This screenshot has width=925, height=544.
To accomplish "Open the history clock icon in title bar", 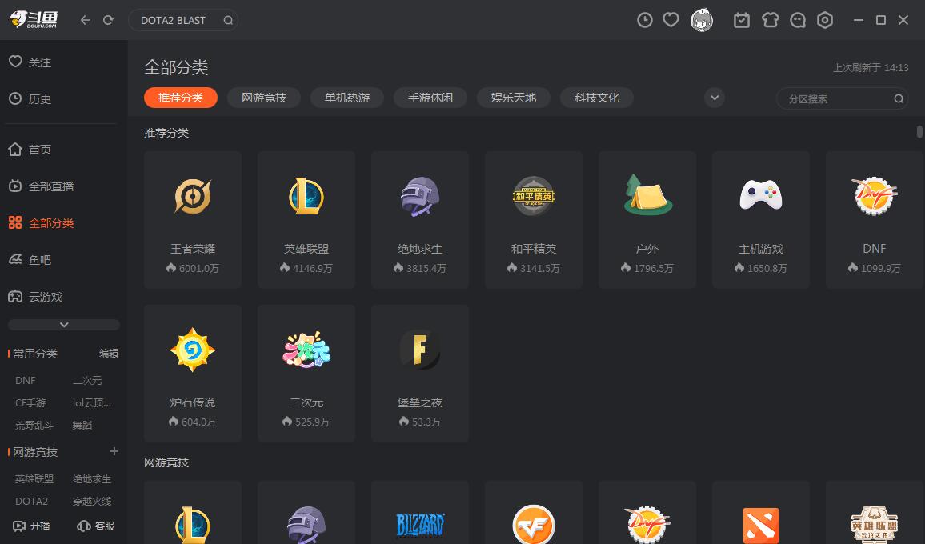I will pos(644,20).
